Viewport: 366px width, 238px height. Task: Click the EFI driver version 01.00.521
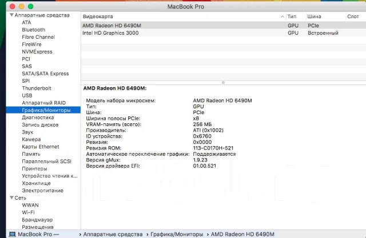(x=205, y=166)
